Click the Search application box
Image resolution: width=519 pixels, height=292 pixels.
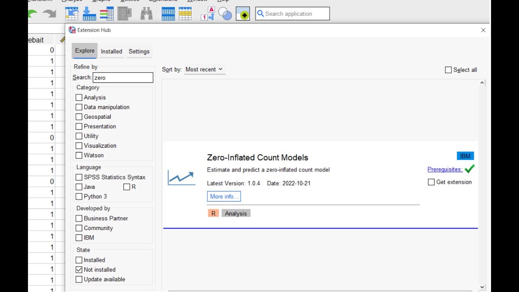click(x=292, y=14)
